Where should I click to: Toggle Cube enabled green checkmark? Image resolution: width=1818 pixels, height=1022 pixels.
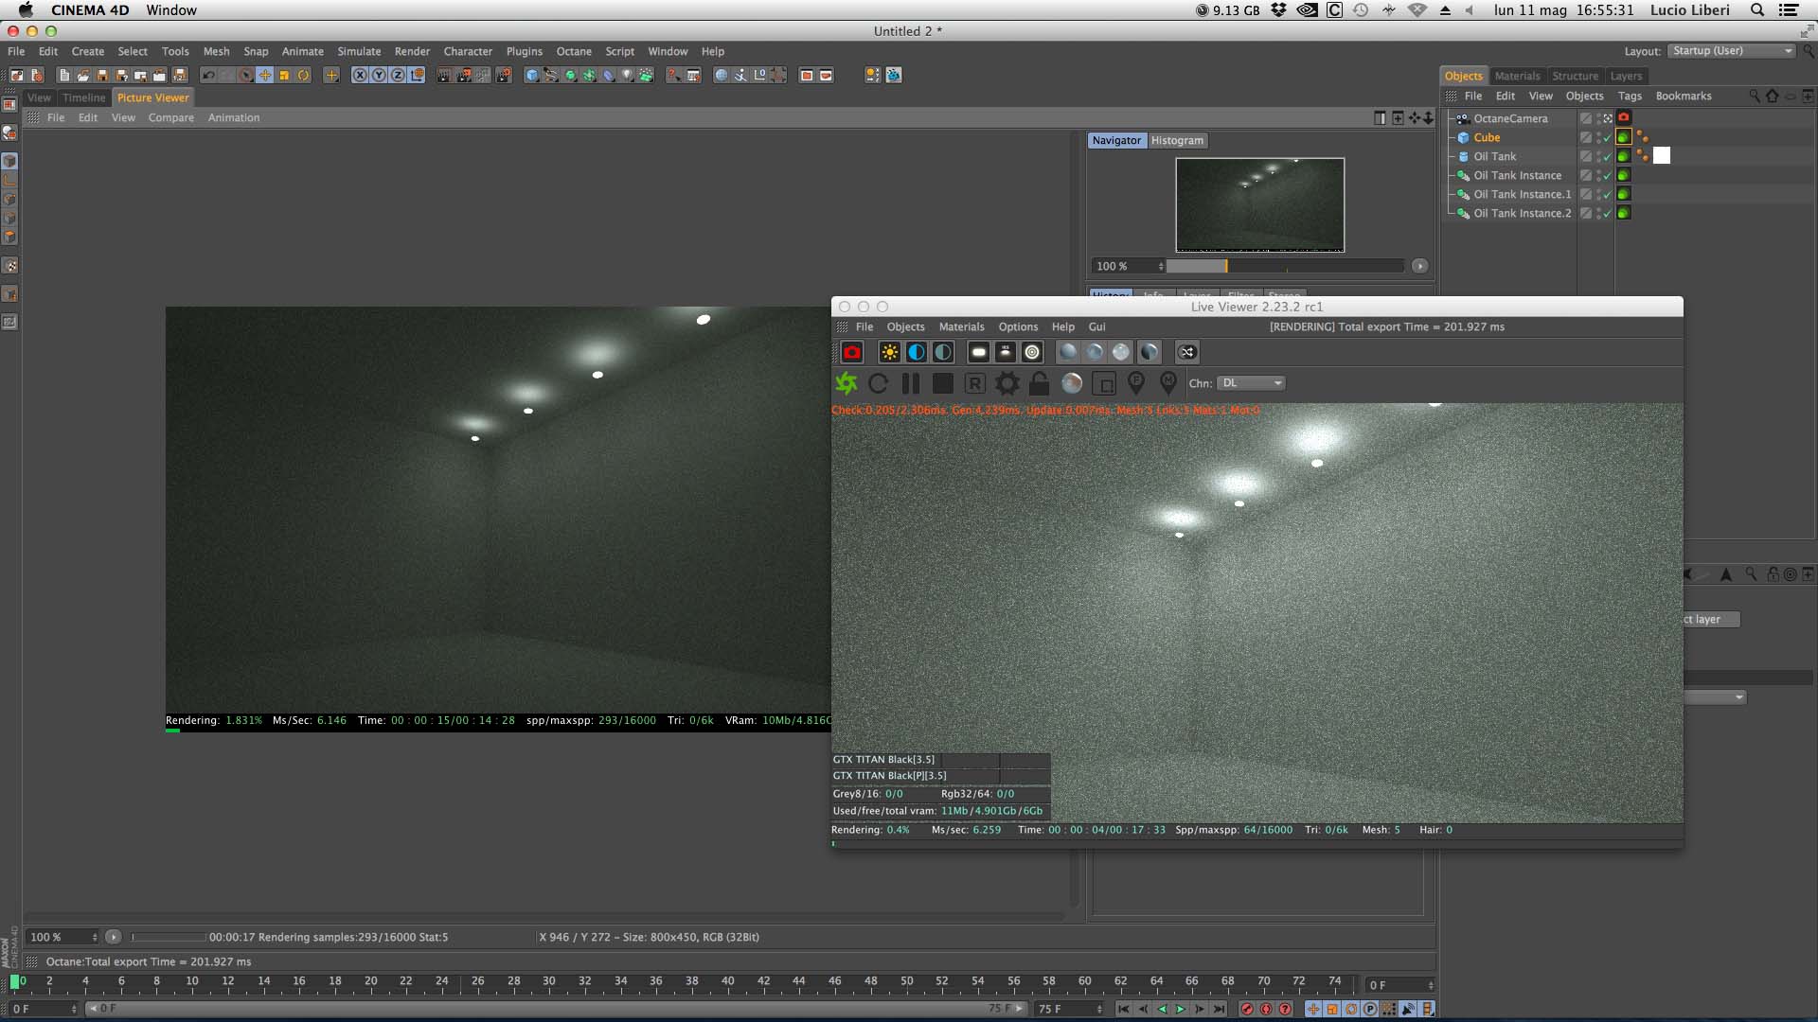click(1607, 138)
